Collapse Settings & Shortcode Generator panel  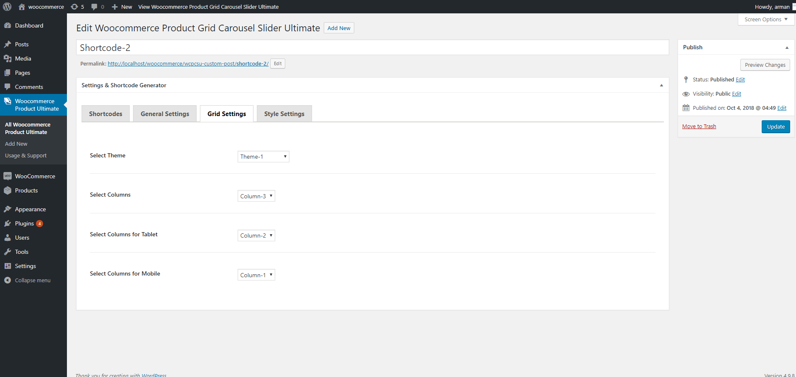(x=661, y=85)
